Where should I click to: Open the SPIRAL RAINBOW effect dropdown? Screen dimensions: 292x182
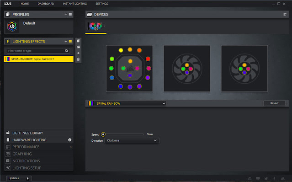pyautogui.click(x=127, y=103)
